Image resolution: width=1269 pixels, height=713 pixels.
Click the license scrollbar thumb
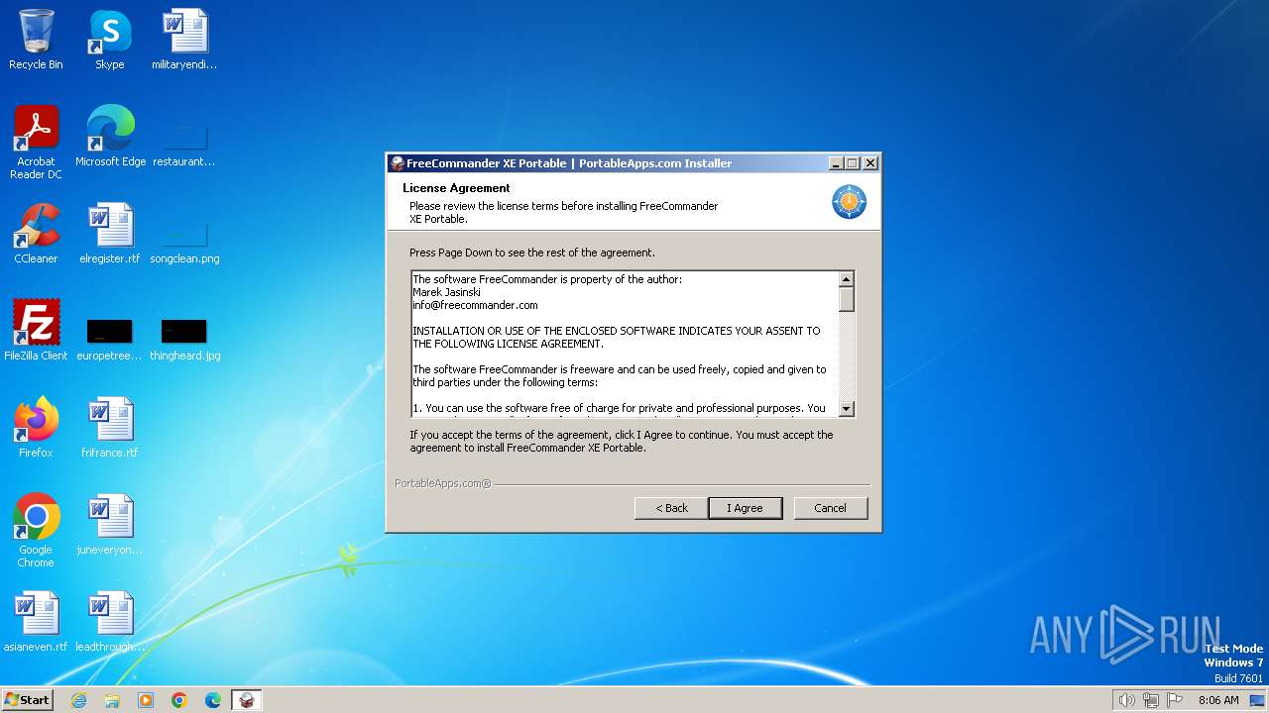(x=846, y=299)
